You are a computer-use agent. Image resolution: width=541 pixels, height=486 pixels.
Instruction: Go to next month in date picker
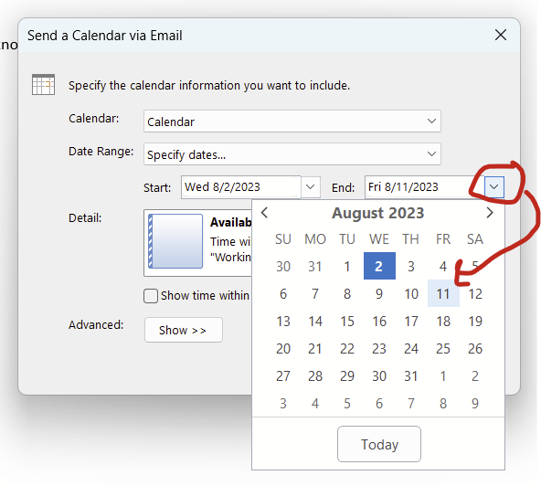[x=490, y=213]
